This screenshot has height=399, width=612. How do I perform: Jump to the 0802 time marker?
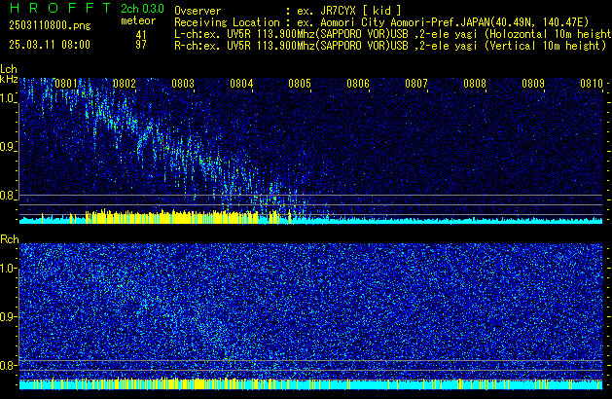click(x=125, y=84)
